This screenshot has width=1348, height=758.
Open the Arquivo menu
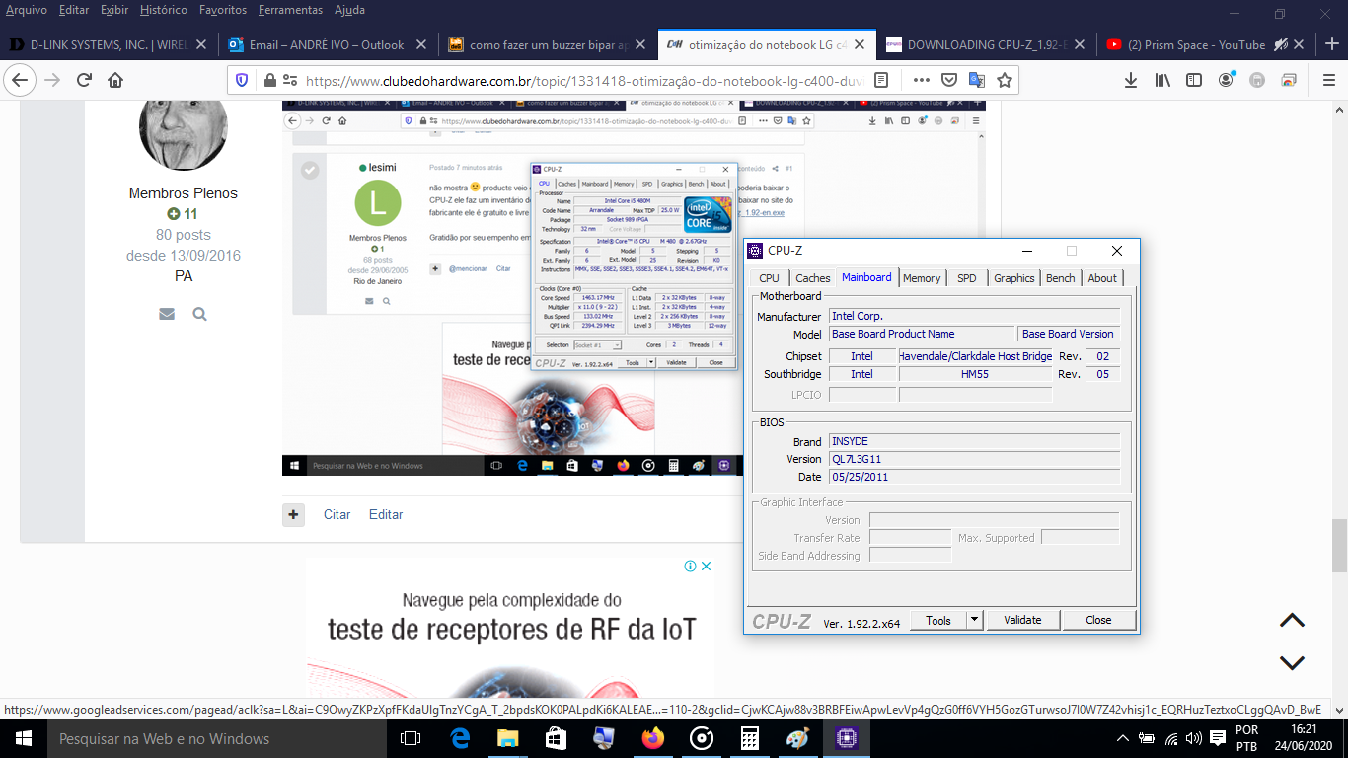[27, 10]
